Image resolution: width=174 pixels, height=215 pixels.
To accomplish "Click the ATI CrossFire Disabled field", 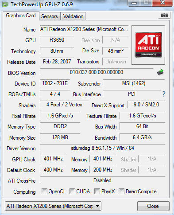I will (102, 180).
